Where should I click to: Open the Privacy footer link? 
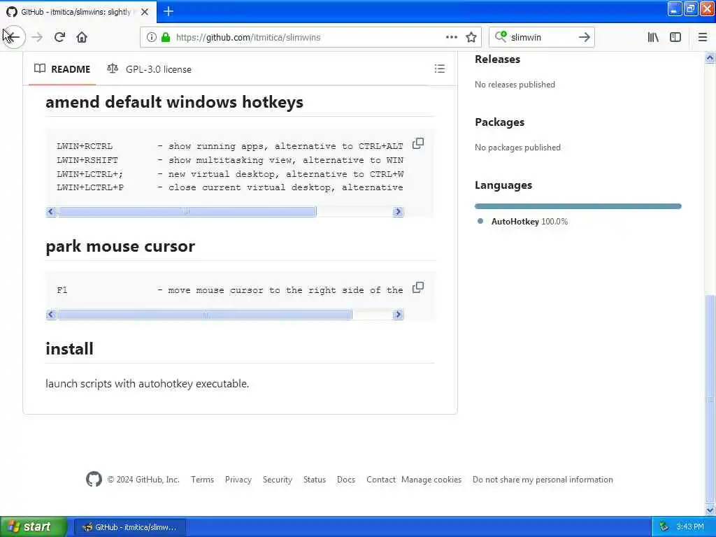(238, 480)
